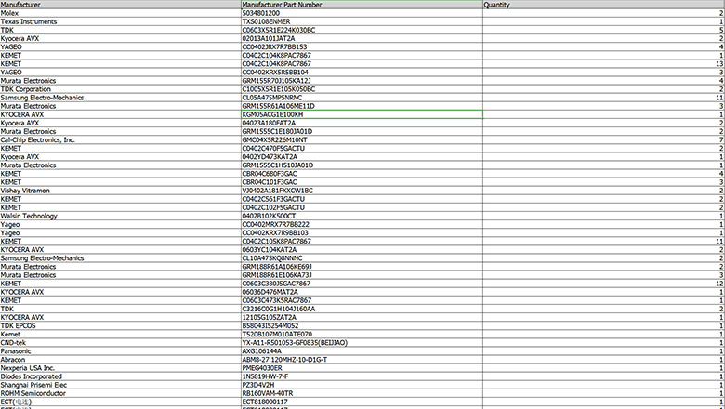Screen dimensions: 725x409
Task: Select the quantity cell showing 13
Action: [602, 63]
